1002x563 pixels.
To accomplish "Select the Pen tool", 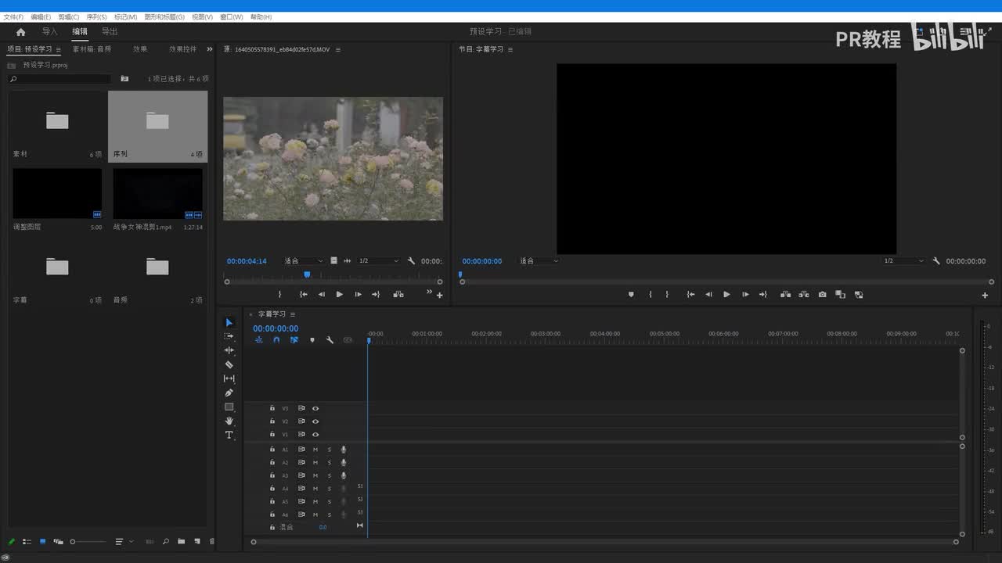I will [229, 393].
